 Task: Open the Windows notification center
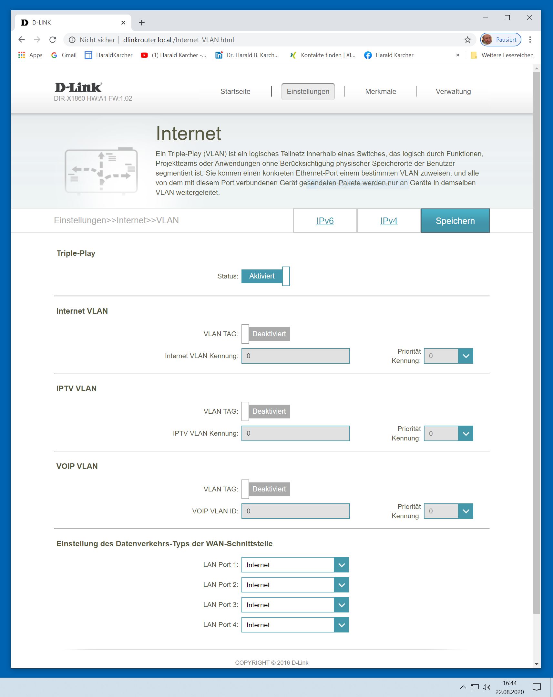click(x=537, y=687)
